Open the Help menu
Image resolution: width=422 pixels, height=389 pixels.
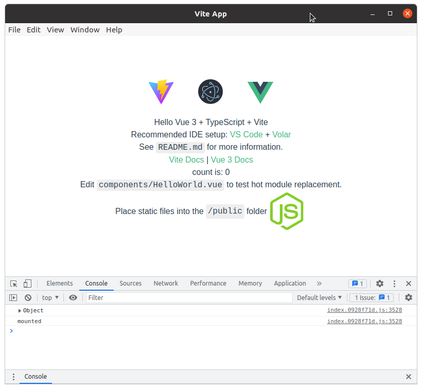click(114, 30)
